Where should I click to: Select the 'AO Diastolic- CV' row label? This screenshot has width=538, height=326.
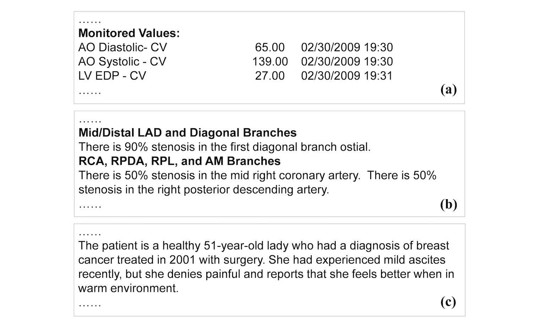[123, 47]
